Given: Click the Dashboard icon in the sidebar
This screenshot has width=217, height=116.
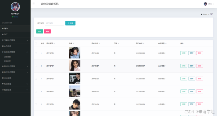Looking at the screenshot, I should 3,23.
